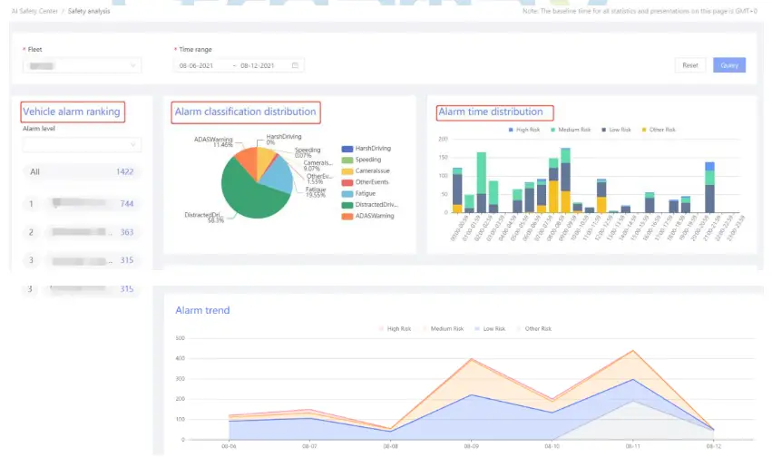Click the Alarm time distribution heading
772x457 pixels.
(491, 112)
